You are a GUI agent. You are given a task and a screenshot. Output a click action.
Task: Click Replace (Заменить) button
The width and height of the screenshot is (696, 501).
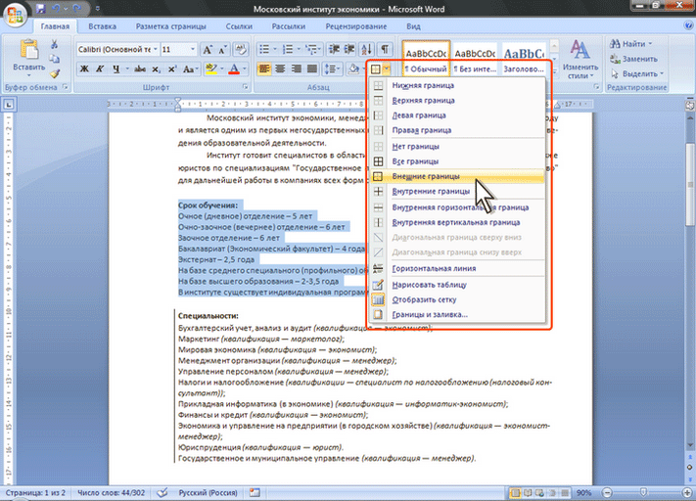634,59
